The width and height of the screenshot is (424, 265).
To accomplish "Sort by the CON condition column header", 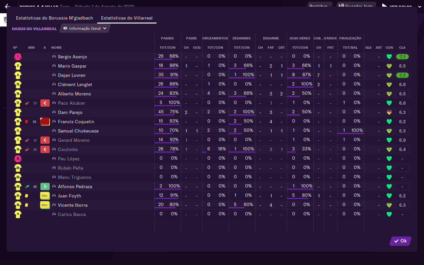I will 389,48.
